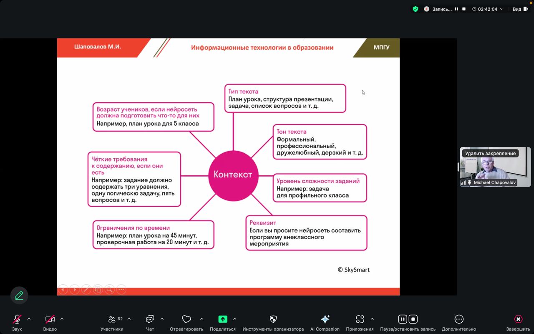Viewport: 534px width, 334px height.
Task: Click the pin icon on Michael Chapovalov tile
Action: (469, 183)
